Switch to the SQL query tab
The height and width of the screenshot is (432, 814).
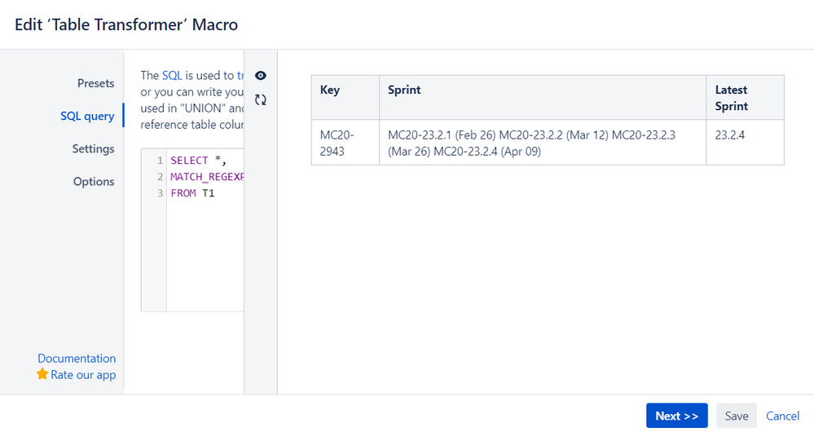pyautogui.click(x=87, y=116)
